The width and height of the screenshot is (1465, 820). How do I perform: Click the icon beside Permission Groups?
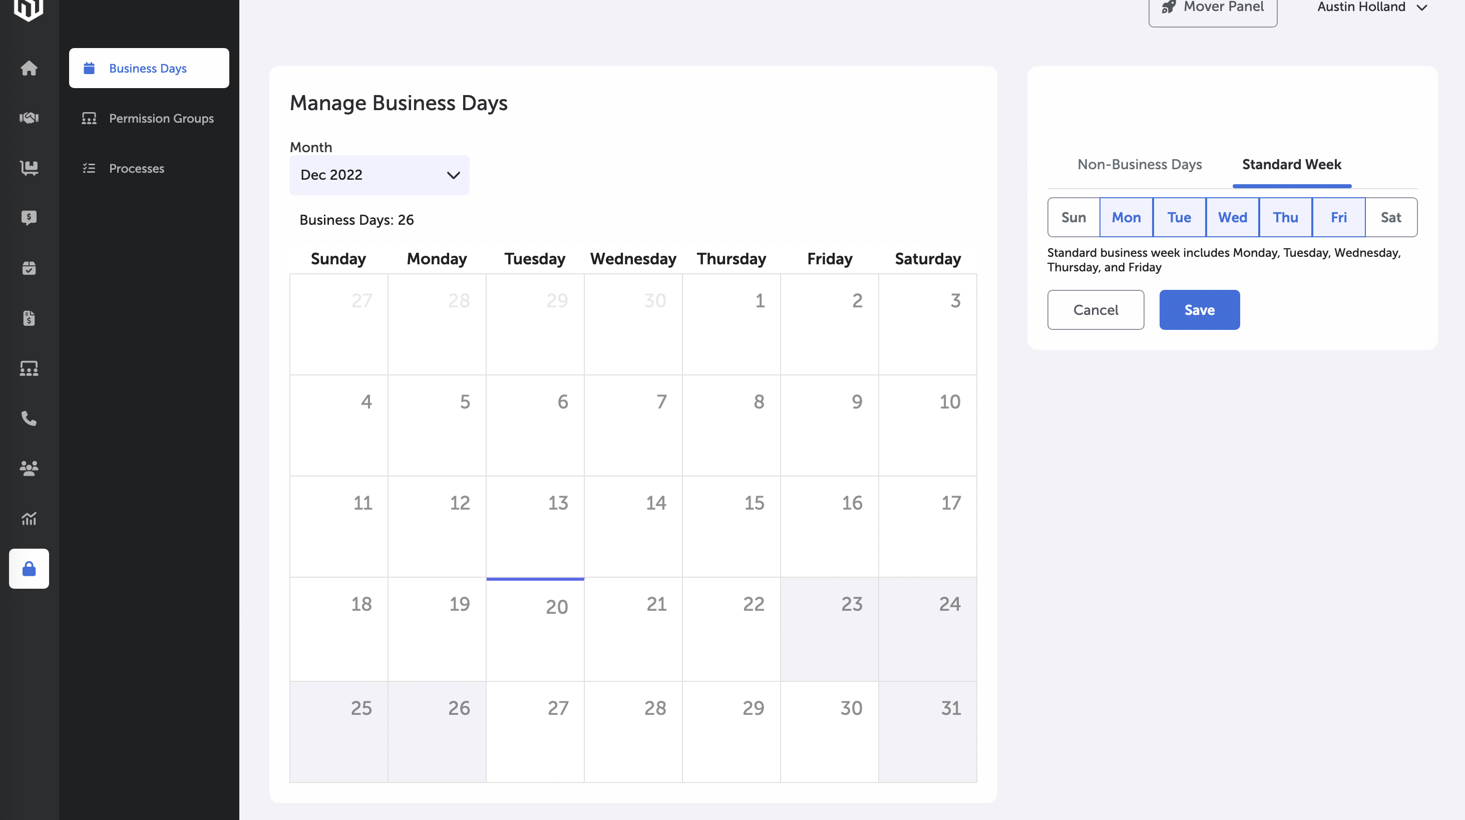tap(89, 118)
